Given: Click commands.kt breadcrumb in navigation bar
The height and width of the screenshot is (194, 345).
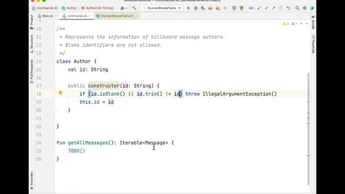Looking at the screenshot, I should 45,8.
